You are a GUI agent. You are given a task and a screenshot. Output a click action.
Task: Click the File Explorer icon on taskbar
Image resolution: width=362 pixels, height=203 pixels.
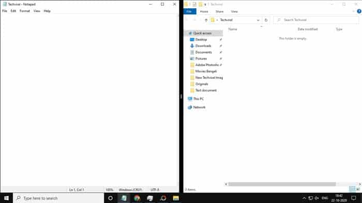point(176,198)
